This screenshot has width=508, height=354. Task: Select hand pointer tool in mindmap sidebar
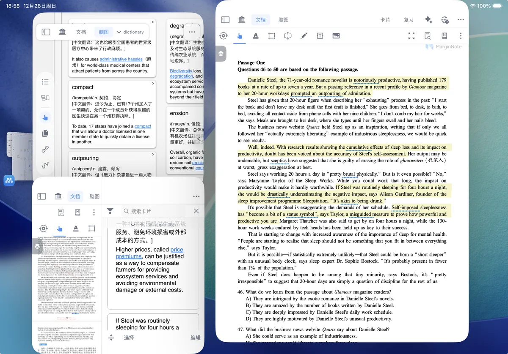45,117
